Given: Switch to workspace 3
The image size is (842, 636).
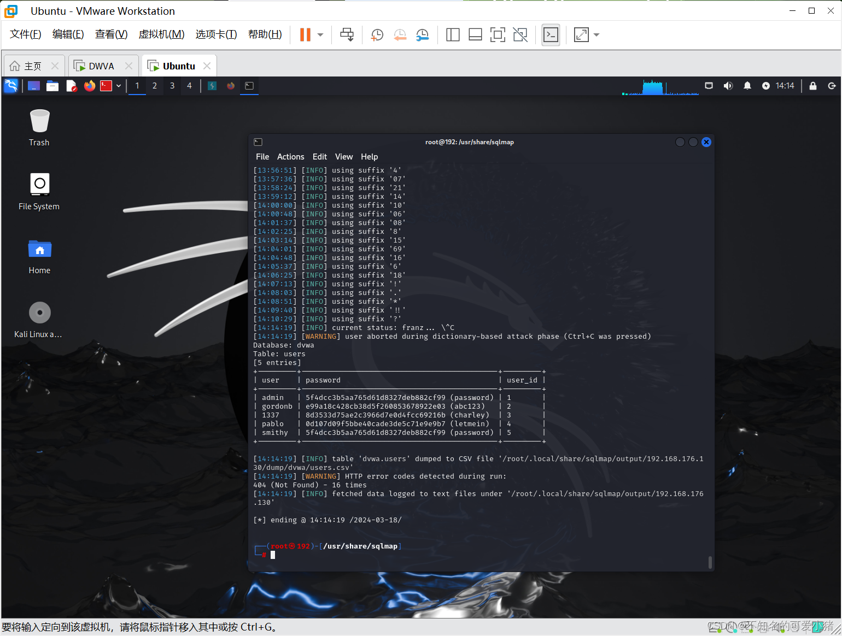Looking at the screenshot, I should pyautogui.click(x=172, y=86).
